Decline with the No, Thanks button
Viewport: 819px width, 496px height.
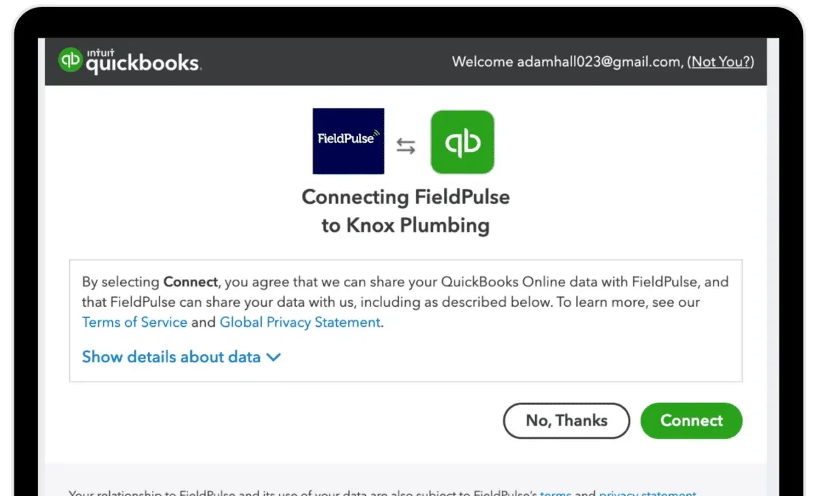click(566, 420)
